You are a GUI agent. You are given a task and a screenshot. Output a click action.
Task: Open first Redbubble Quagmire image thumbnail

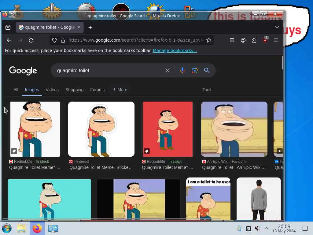pyautogui.click(x=35, y=129)
